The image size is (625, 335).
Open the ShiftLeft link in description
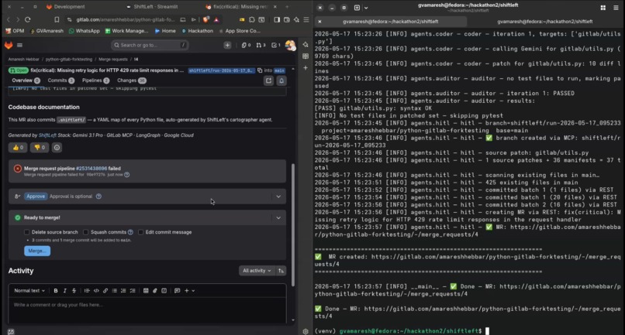47,135
